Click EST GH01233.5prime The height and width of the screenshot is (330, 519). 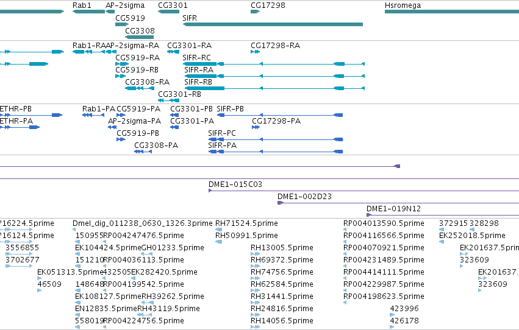[173, 248]
